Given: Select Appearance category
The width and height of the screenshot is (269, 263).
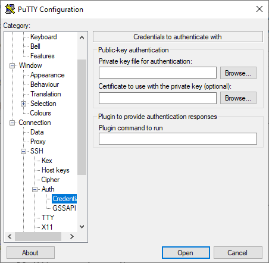Looking at the screenshot, I should (47, 75).
